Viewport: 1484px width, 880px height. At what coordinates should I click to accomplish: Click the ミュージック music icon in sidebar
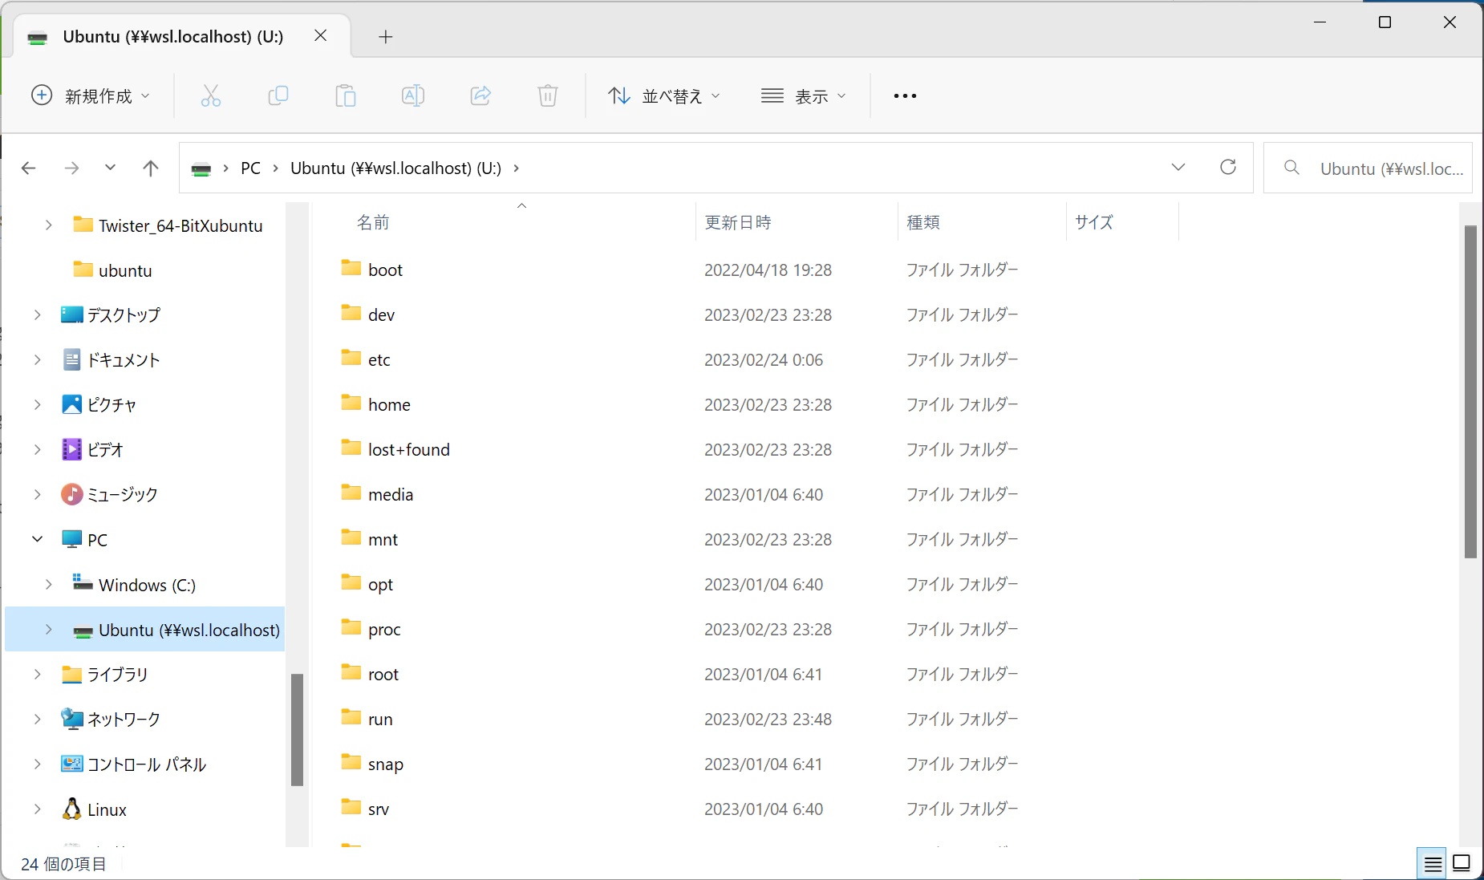coord(71,494)
